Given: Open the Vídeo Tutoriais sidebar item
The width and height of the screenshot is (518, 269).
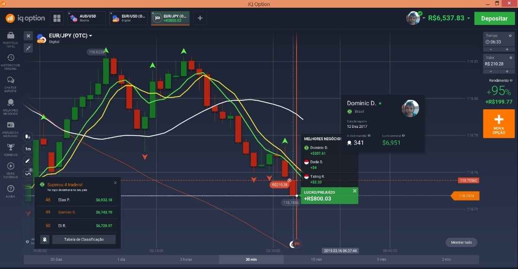Looking at the screenshot, I should (10, 170).
